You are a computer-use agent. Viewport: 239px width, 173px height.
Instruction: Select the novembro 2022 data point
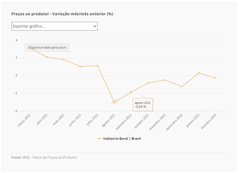coord(165,80)
